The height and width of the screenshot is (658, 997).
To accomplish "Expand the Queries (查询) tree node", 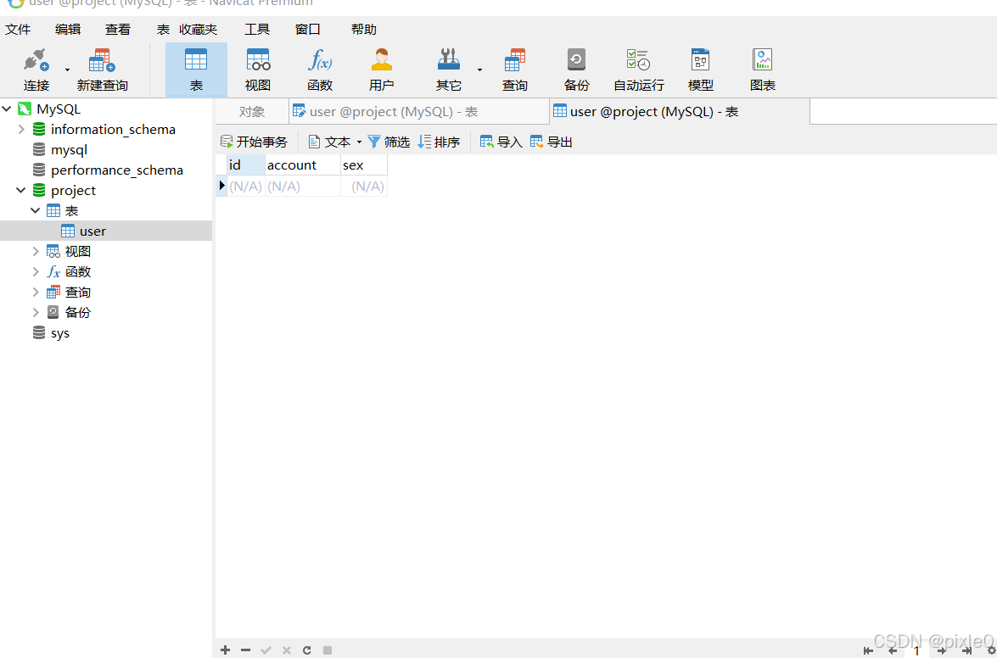I will tap(36, 293).
